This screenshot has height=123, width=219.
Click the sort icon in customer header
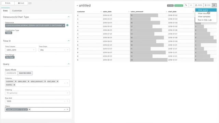click(101, 12)
